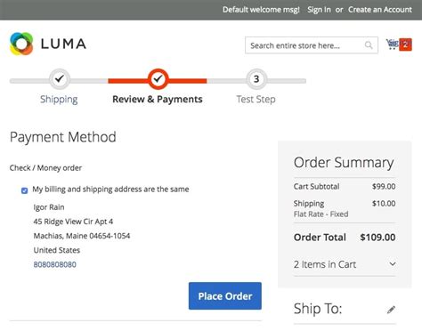The height and width of the screenshot is (331, 422).
Task: Open Create an Account link
Action: point(380,10)
